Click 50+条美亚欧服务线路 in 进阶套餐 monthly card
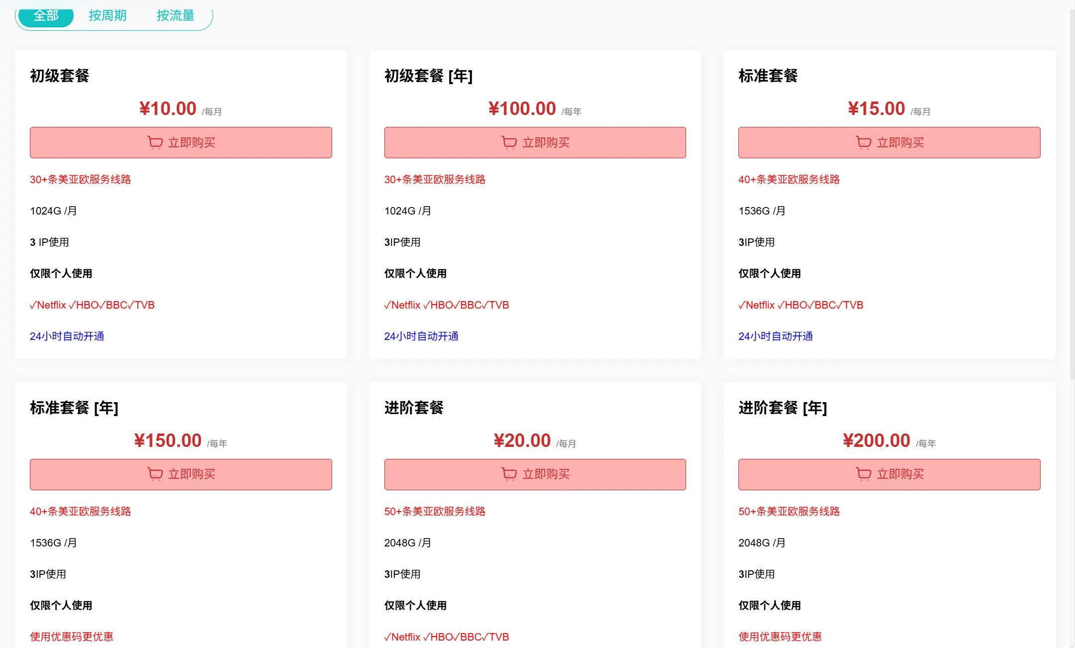The height and width of the screenshot is (648, 1075). pos(435,511)
